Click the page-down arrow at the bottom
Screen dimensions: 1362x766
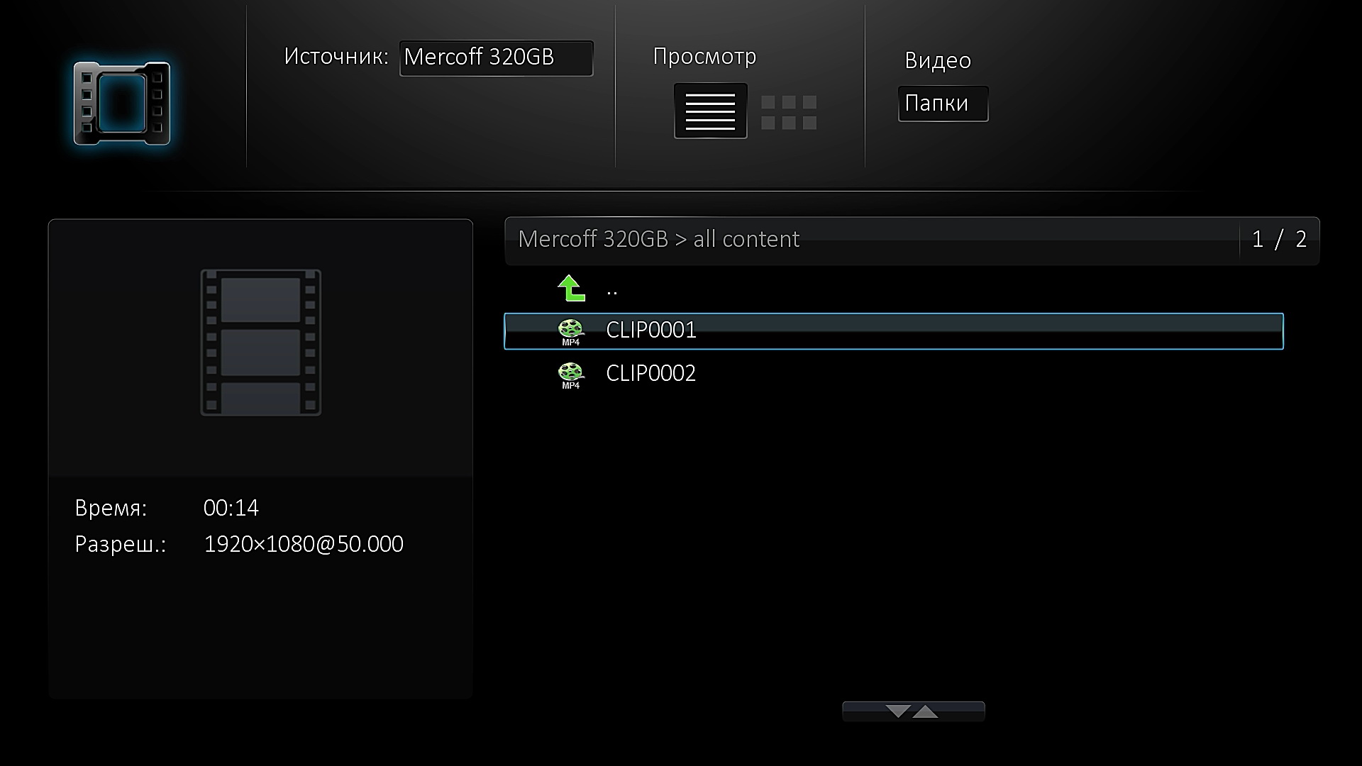(x=898, y=711)
